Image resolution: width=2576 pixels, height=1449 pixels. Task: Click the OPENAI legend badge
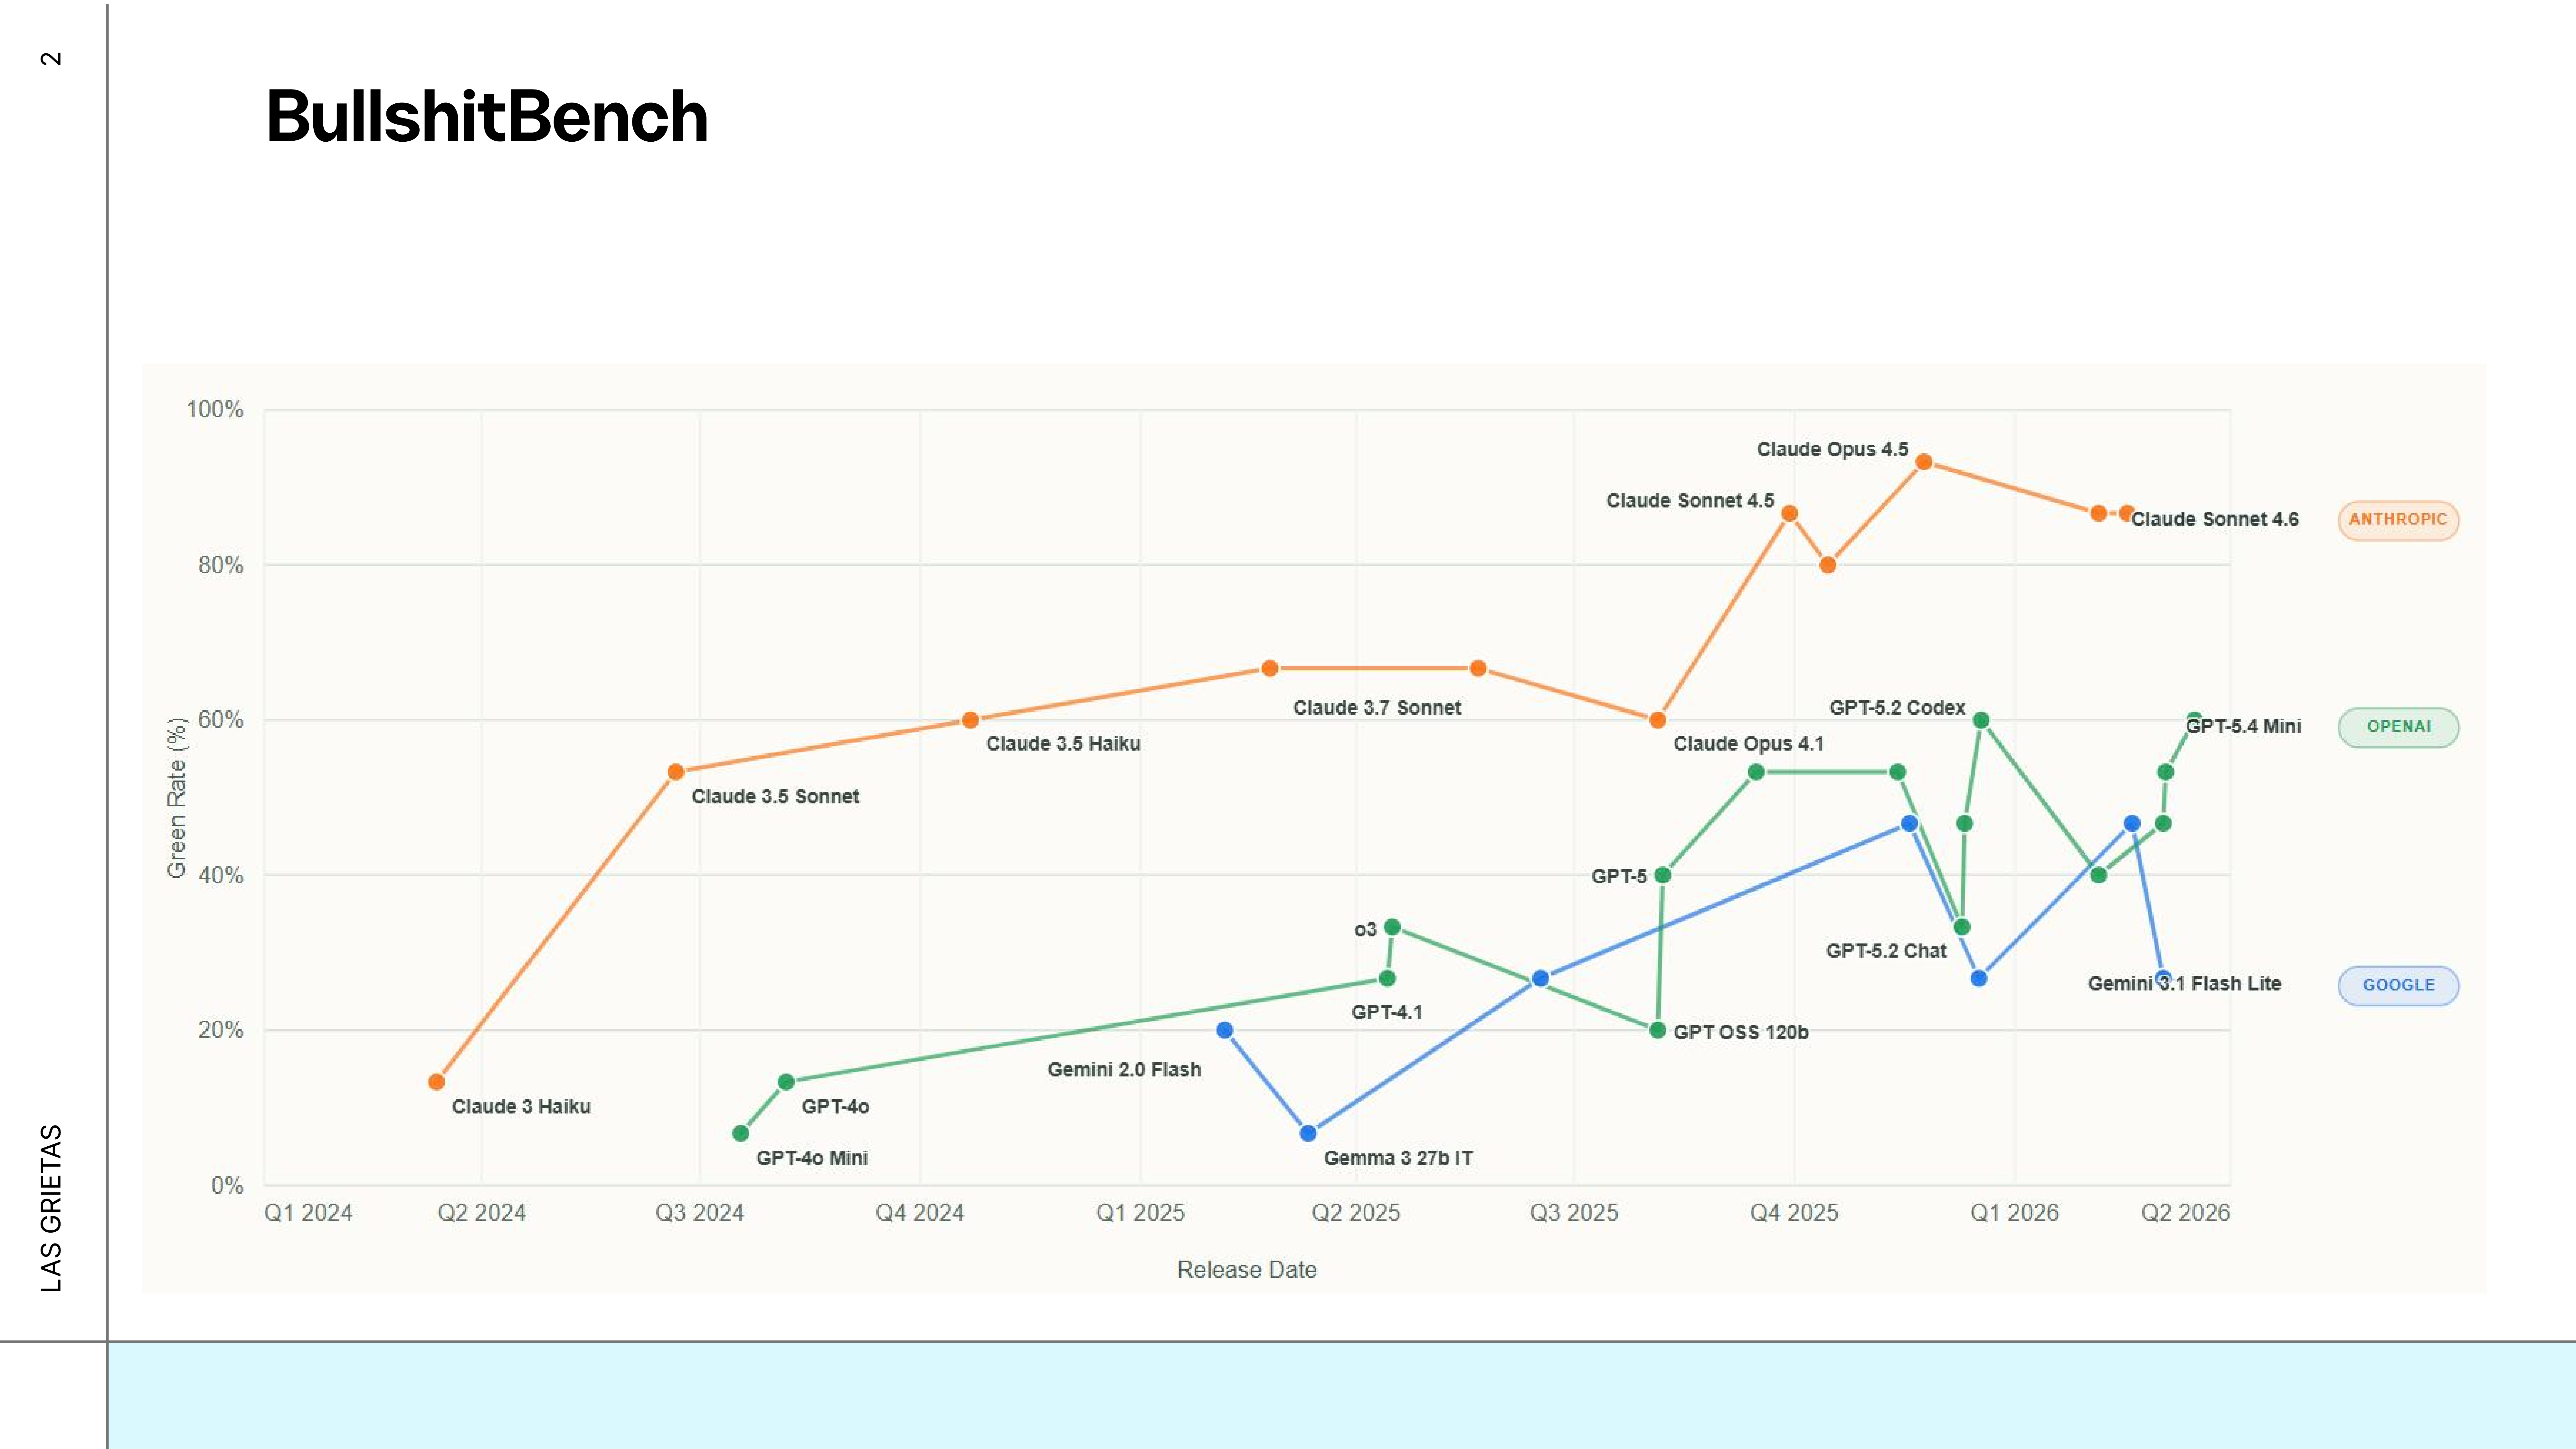(2398, 727)
